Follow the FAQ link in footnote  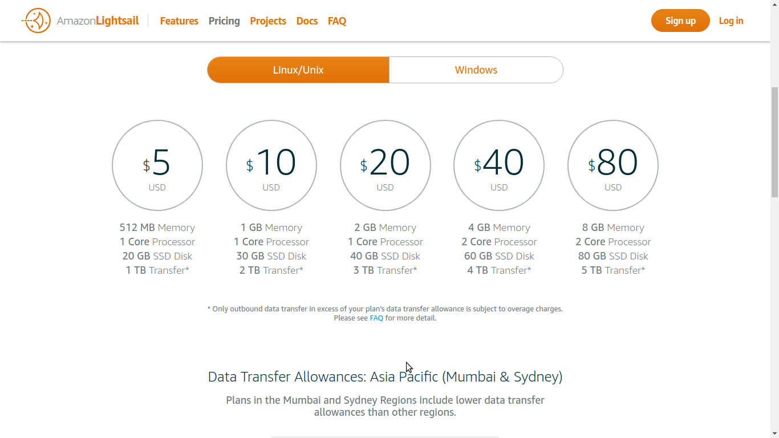376,318
